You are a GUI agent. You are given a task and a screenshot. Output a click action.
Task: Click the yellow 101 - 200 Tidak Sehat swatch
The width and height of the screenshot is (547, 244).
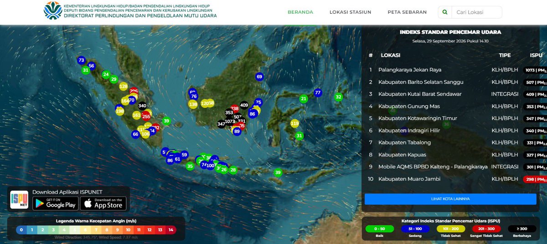click(451, 228)
